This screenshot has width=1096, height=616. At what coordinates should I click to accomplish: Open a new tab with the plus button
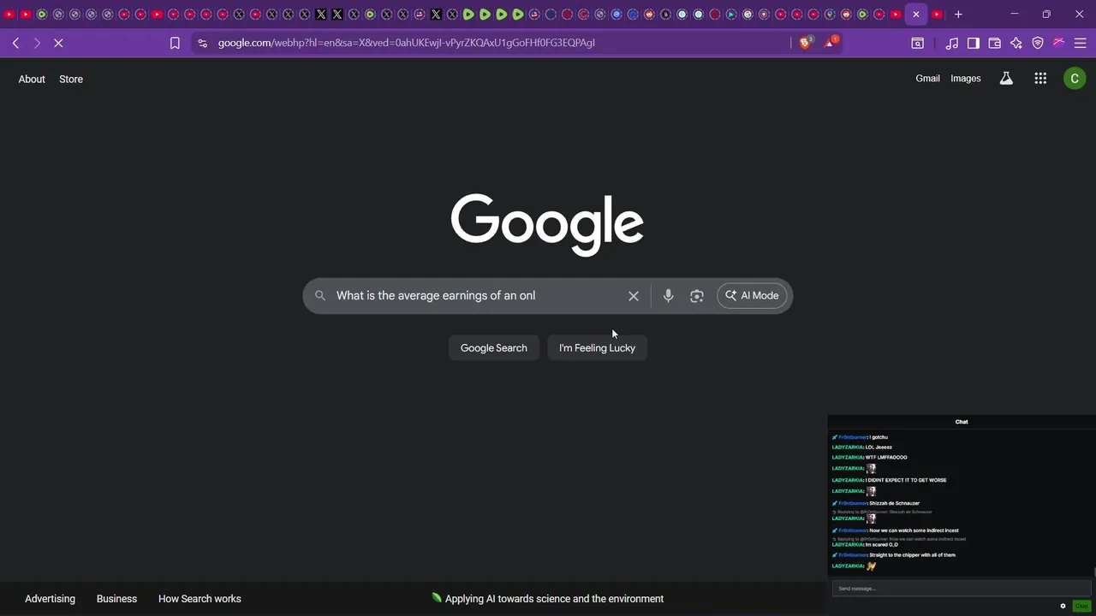tap(958, 15)
